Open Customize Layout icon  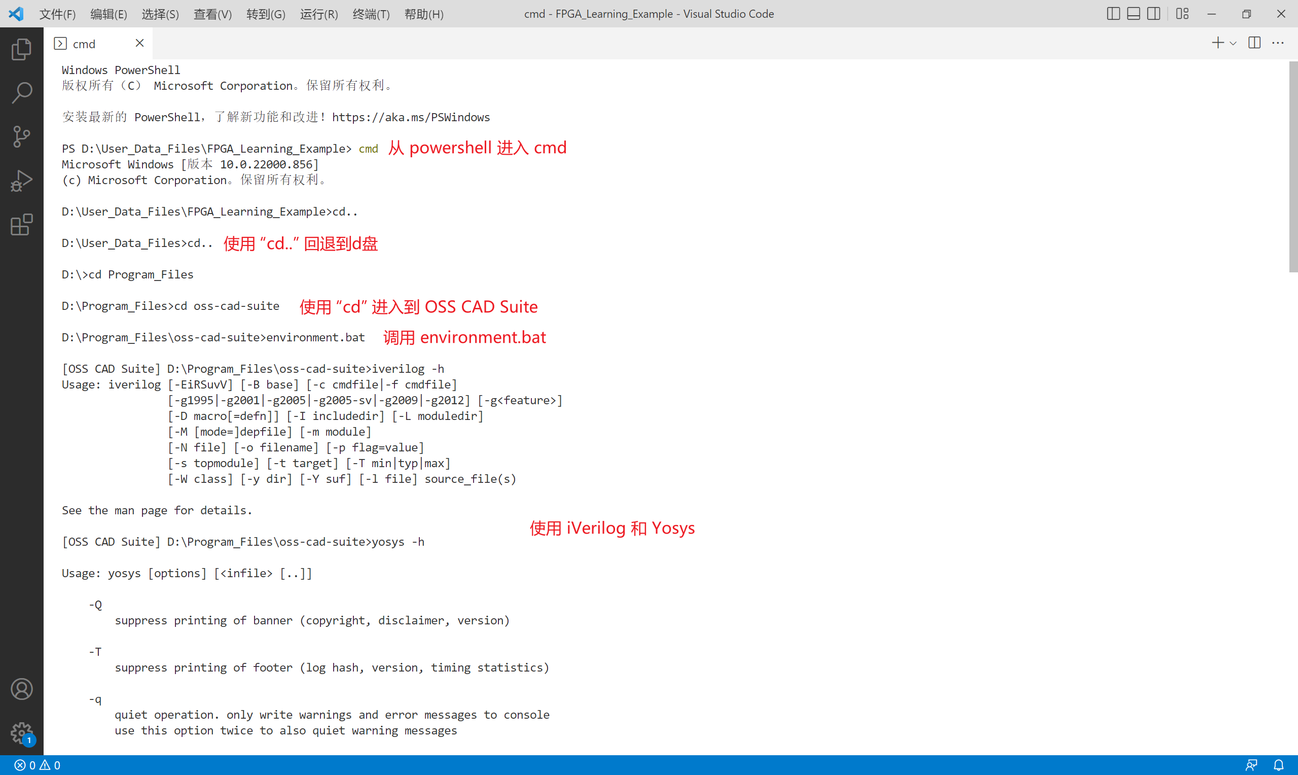tap(1182, 14)
